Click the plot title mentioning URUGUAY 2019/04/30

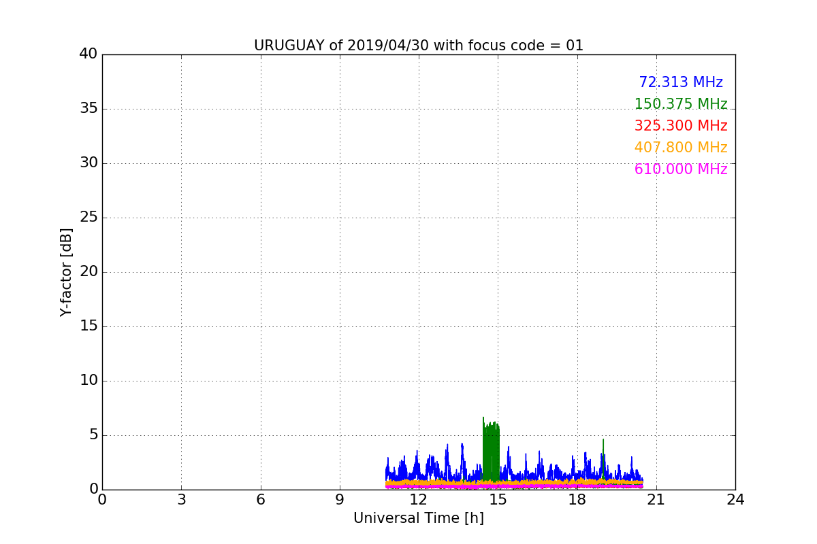click(419, 46)
